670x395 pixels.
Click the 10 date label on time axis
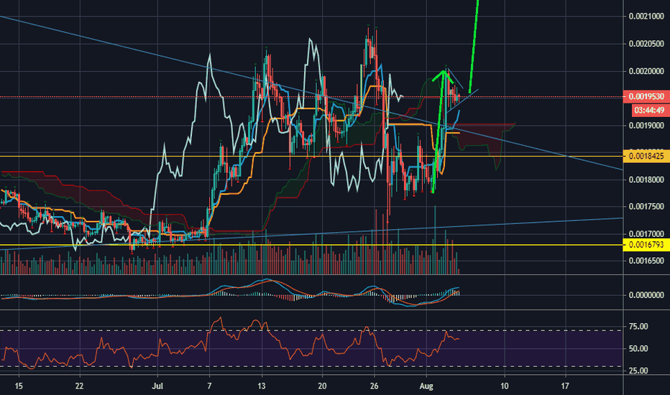click(505, 386)
